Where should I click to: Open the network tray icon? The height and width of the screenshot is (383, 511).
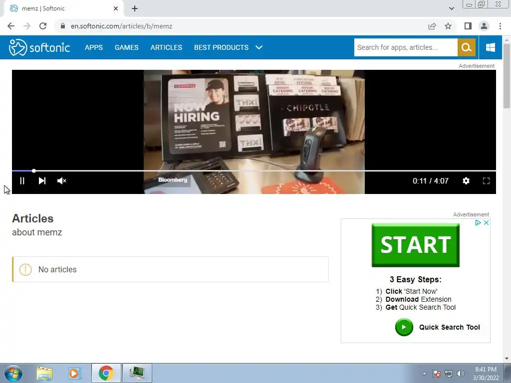(449, 374)
